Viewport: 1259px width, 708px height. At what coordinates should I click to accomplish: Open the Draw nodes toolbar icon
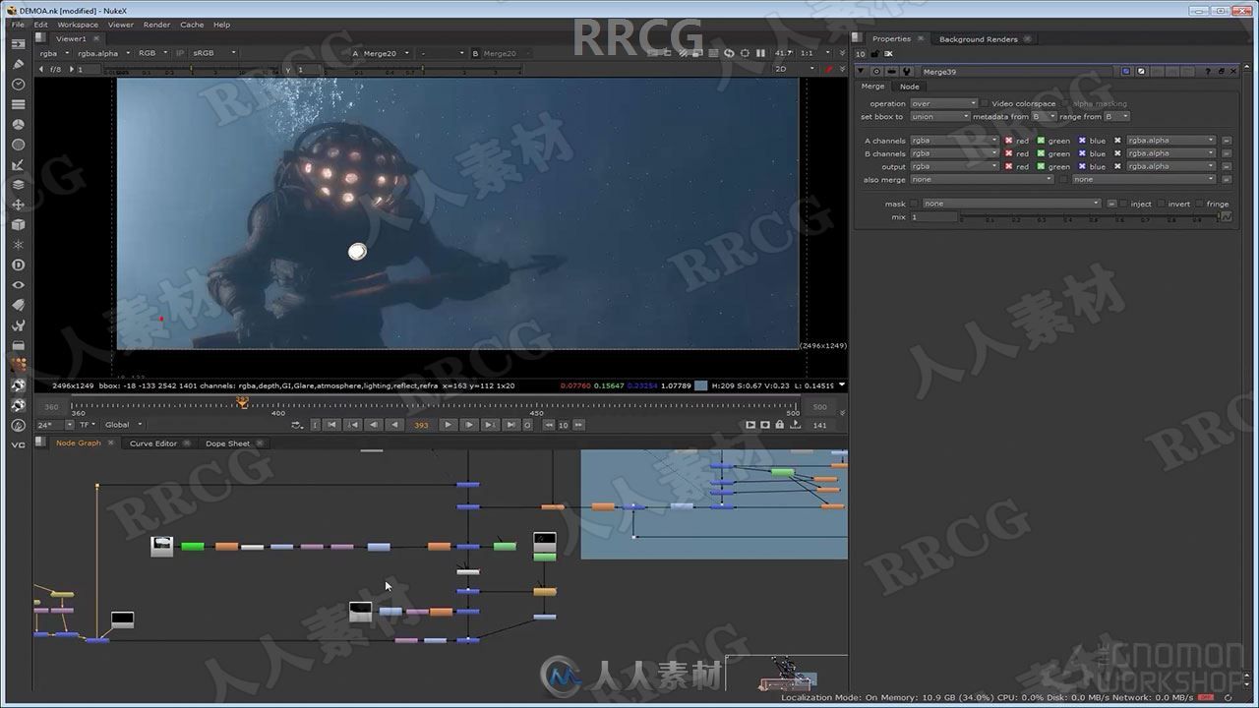coord(18,64)
